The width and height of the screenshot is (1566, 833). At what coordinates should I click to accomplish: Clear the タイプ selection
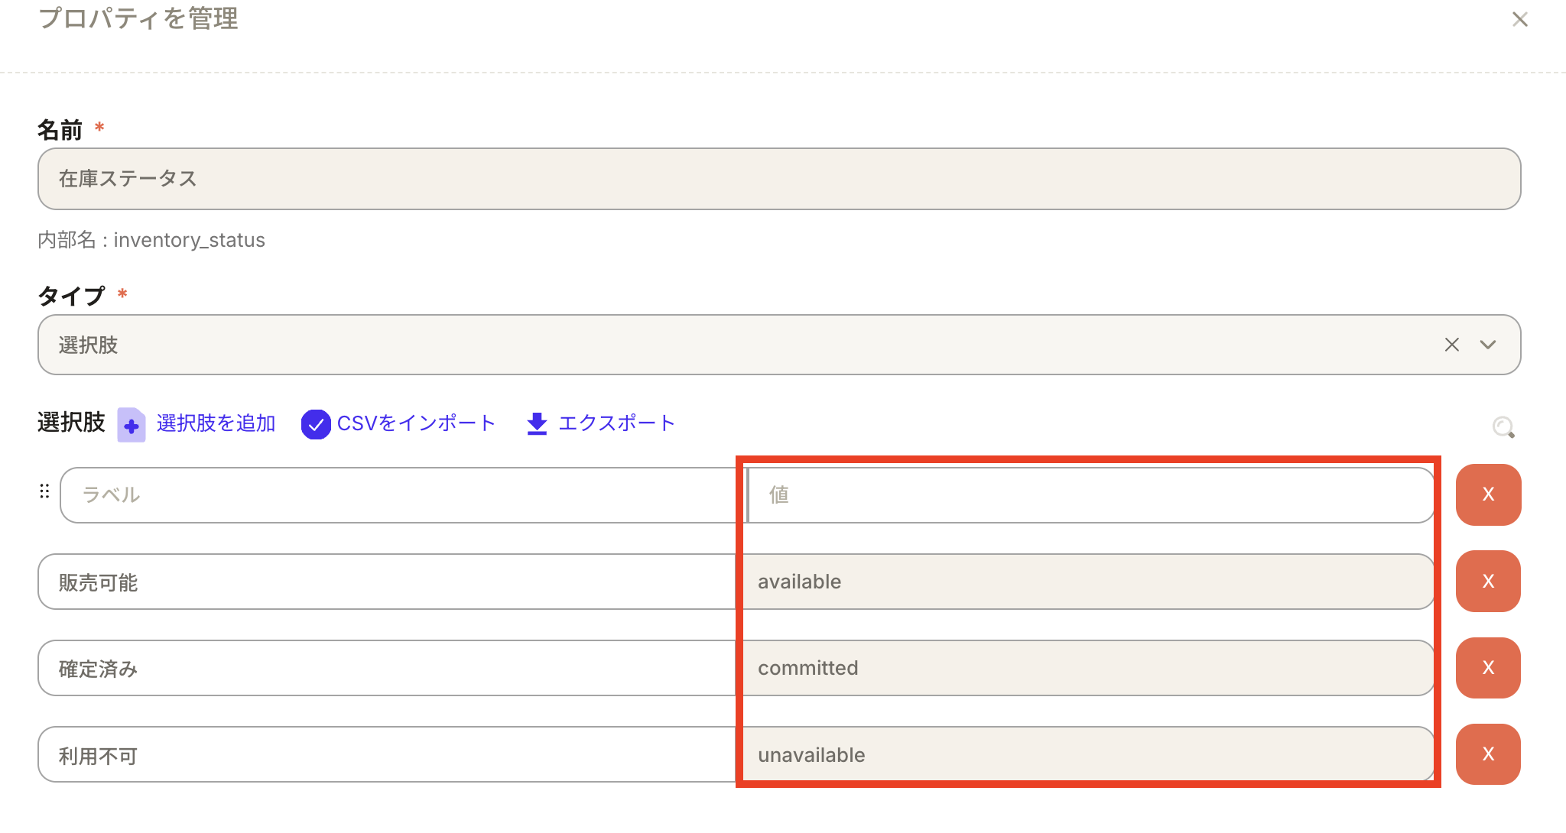coord(1451,345)
